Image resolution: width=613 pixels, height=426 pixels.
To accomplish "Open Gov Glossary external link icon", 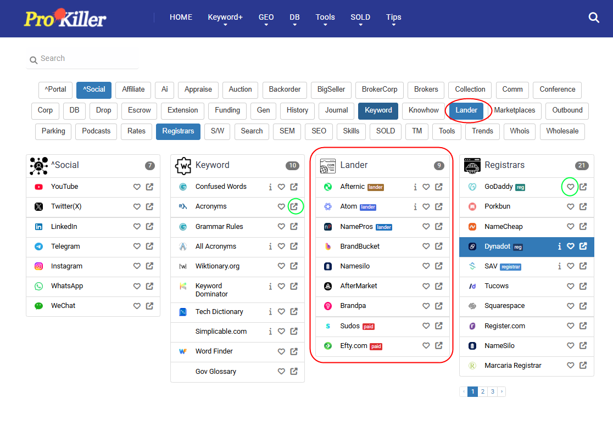I will pos(294,371).
